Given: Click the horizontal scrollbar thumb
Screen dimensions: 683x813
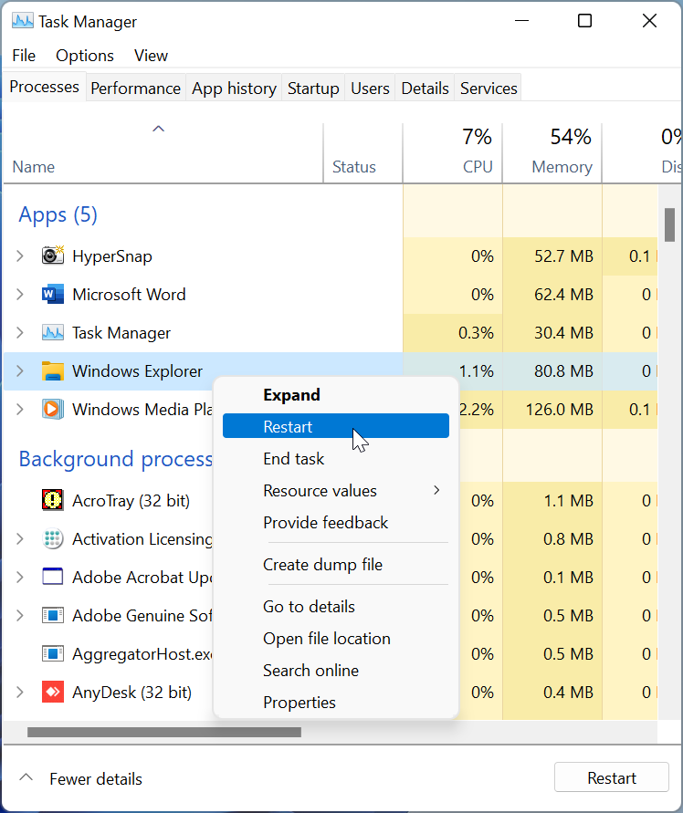Looking at the screenshot, I should tap(164, 732).
